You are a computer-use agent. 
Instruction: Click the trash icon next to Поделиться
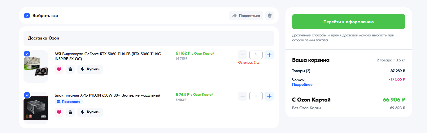(270, 16)
